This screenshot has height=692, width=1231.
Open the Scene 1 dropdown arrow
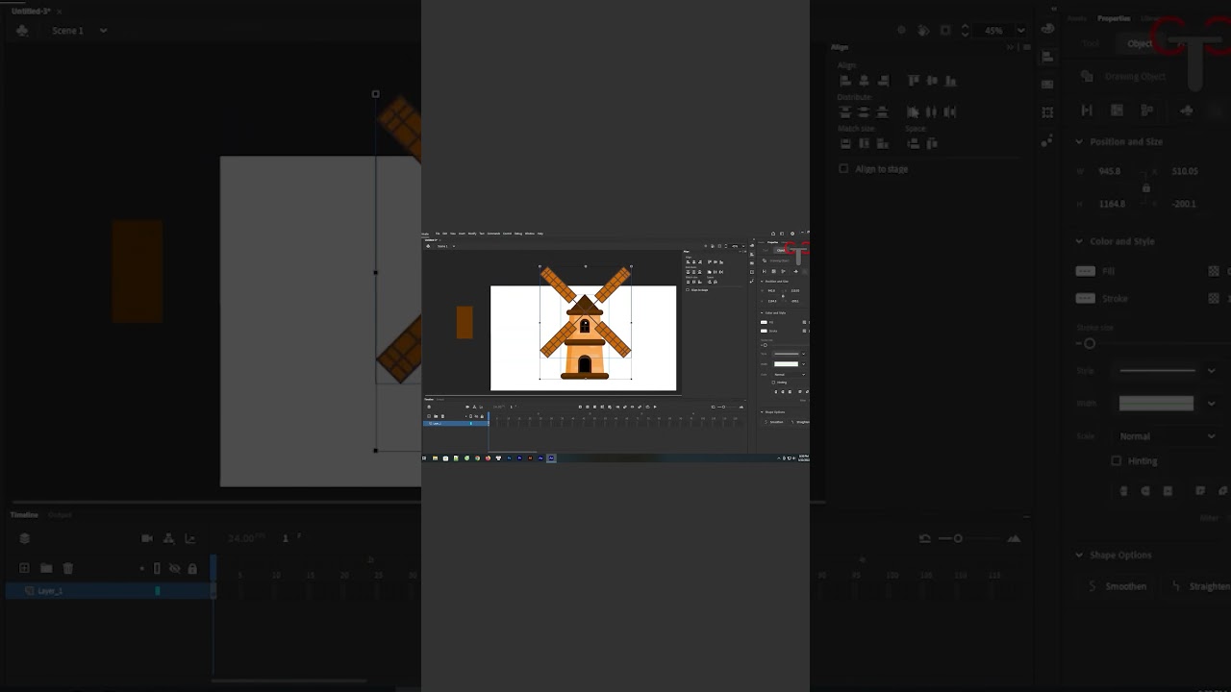pyautogui.click(x=103, y=31)
